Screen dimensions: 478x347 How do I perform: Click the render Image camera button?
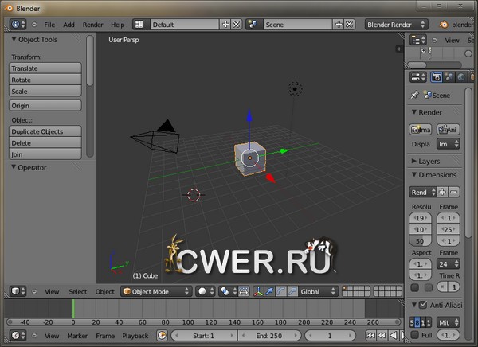[420, 129]
